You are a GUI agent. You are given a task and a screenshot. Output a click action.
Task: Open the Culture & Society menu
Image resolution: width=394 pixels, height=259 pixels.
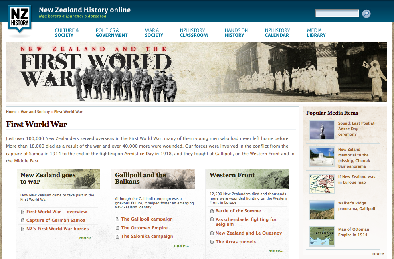pyautogui.click(x=67, y=33)
